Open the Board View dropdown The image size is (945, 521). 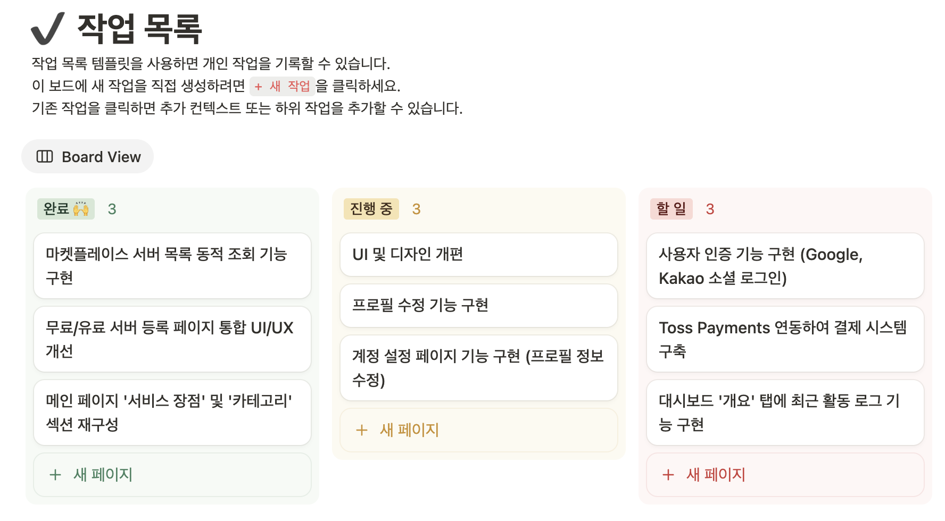click(87, 156)
